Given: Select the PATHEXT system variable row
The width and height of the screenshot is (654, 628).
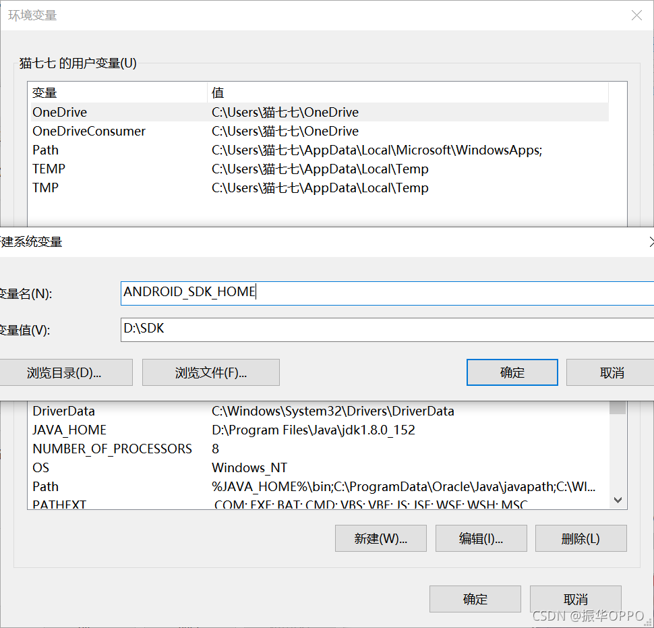Looking at the screenshot, I should 320,504.
